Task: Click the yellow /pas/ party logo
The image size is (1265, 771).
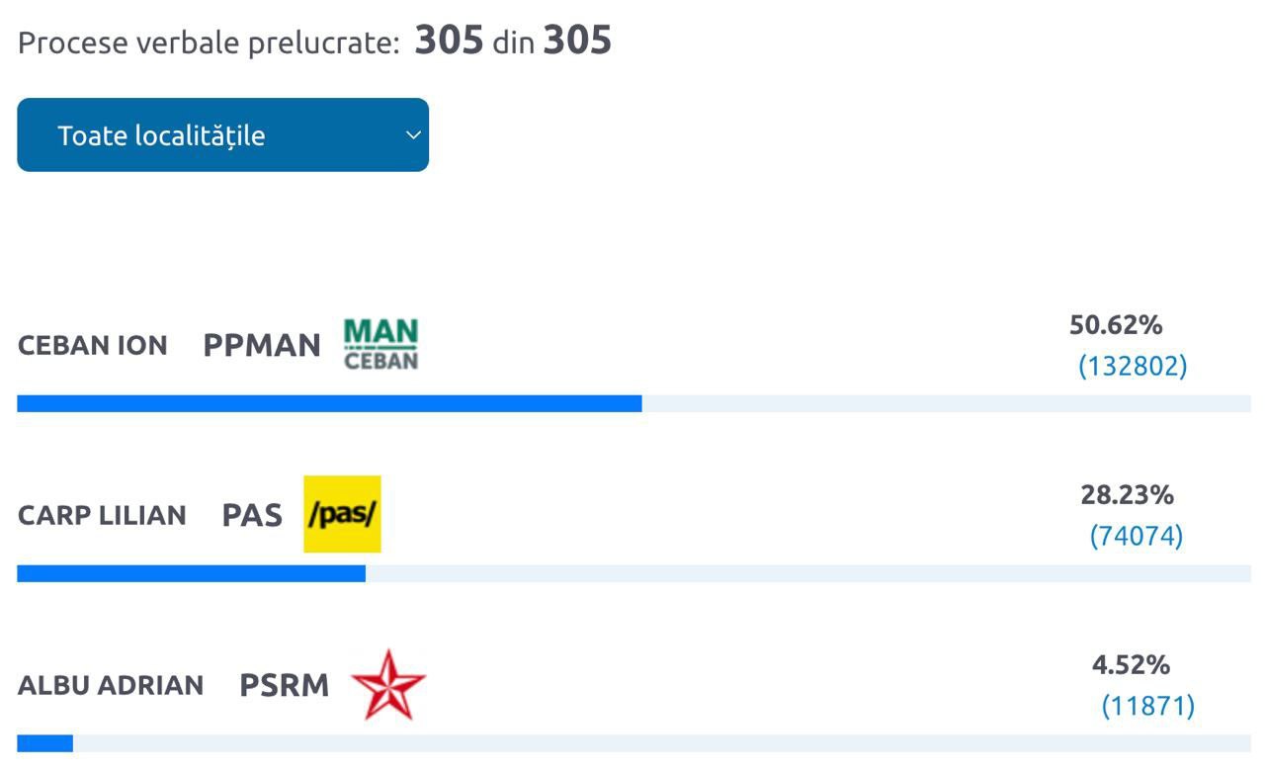Action: point(342,514)
